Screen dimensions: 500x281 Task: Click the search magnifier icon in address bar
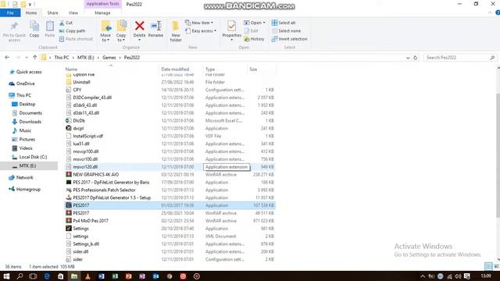[x=492, y=58]
